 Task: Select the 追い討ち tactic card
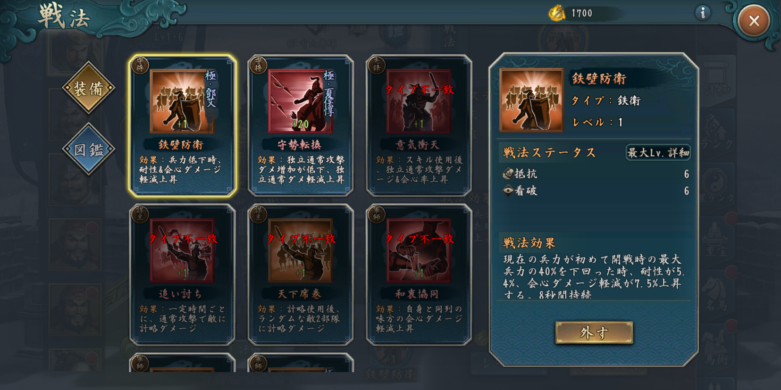182,274
